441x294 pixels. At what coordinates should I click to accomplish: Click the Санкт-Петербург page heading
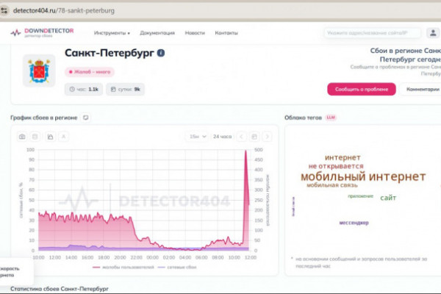(x=110, y=53)
